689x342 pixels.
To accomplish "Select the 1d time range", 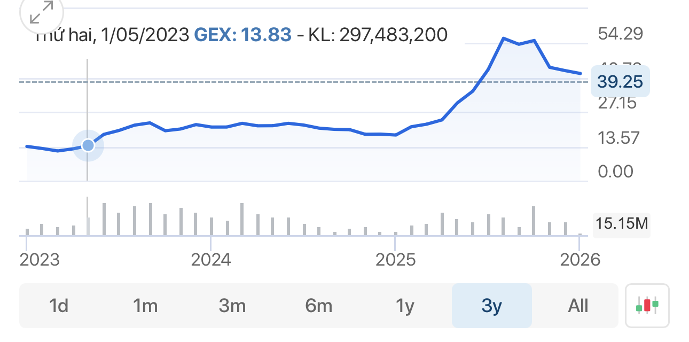I will (59, 306).
